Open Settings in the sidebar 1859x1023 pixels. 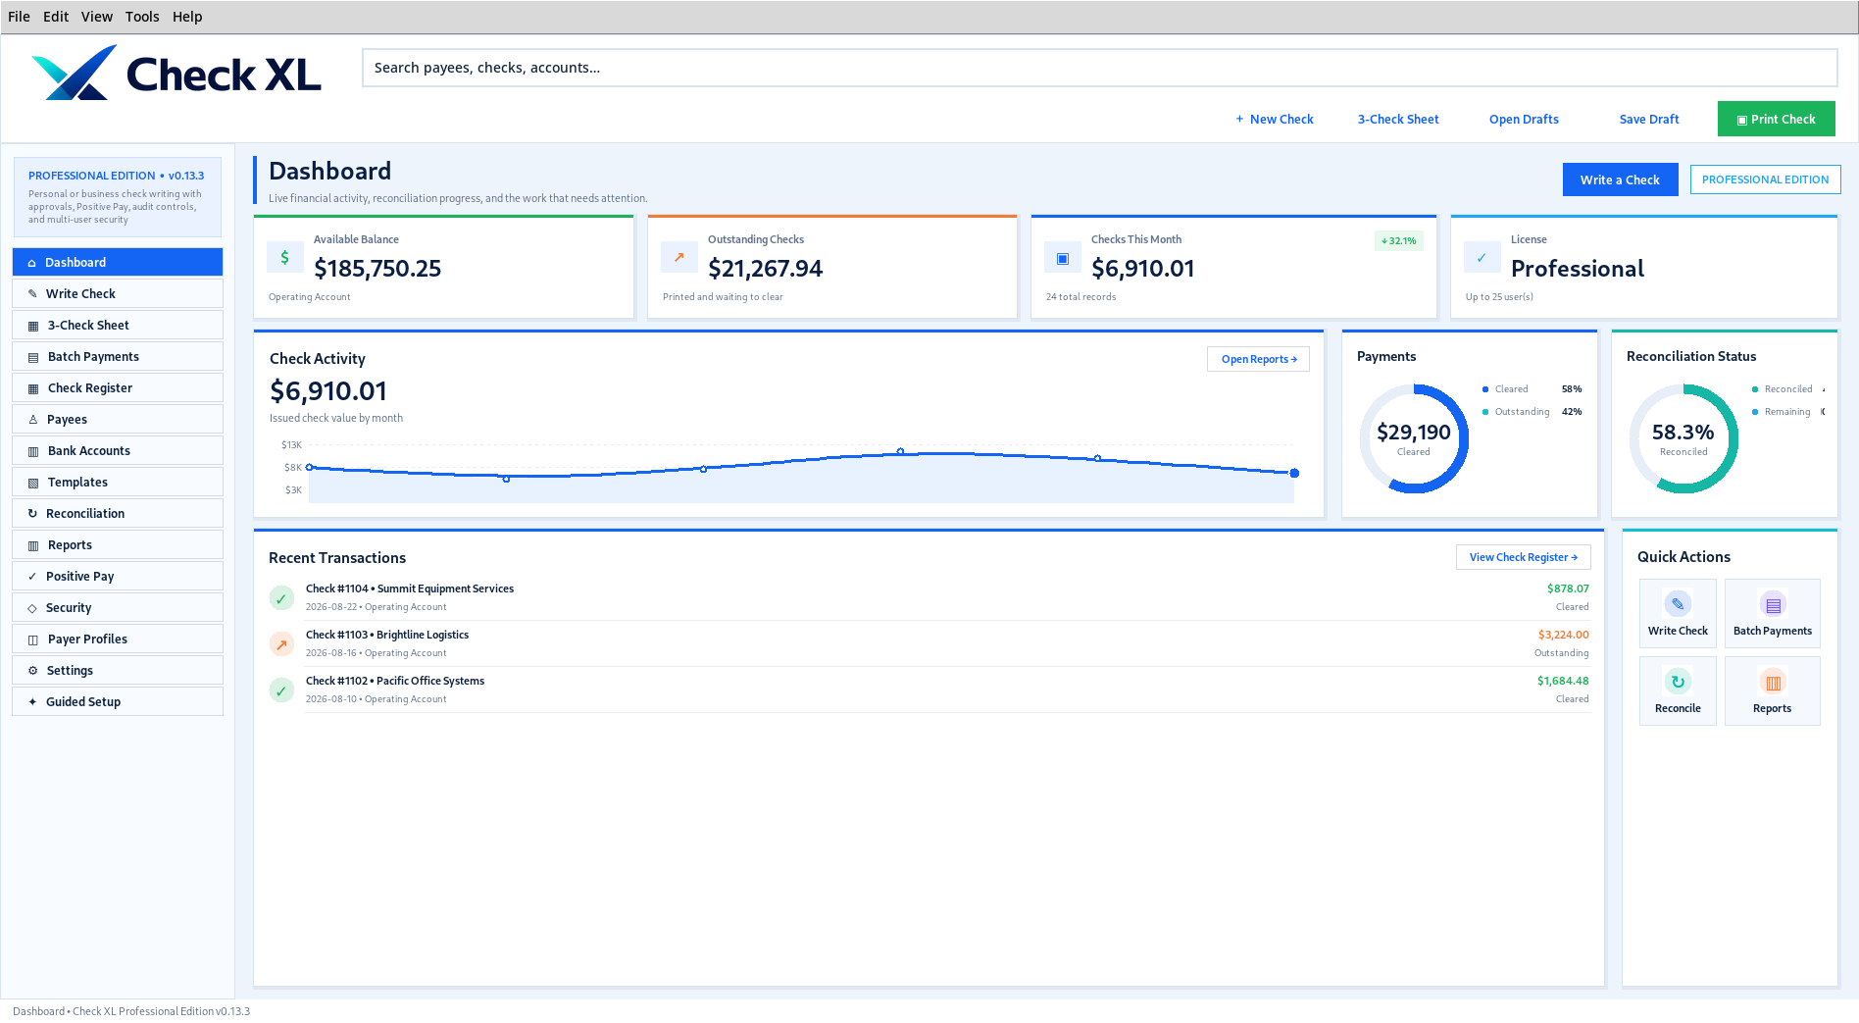pos(118,670)
